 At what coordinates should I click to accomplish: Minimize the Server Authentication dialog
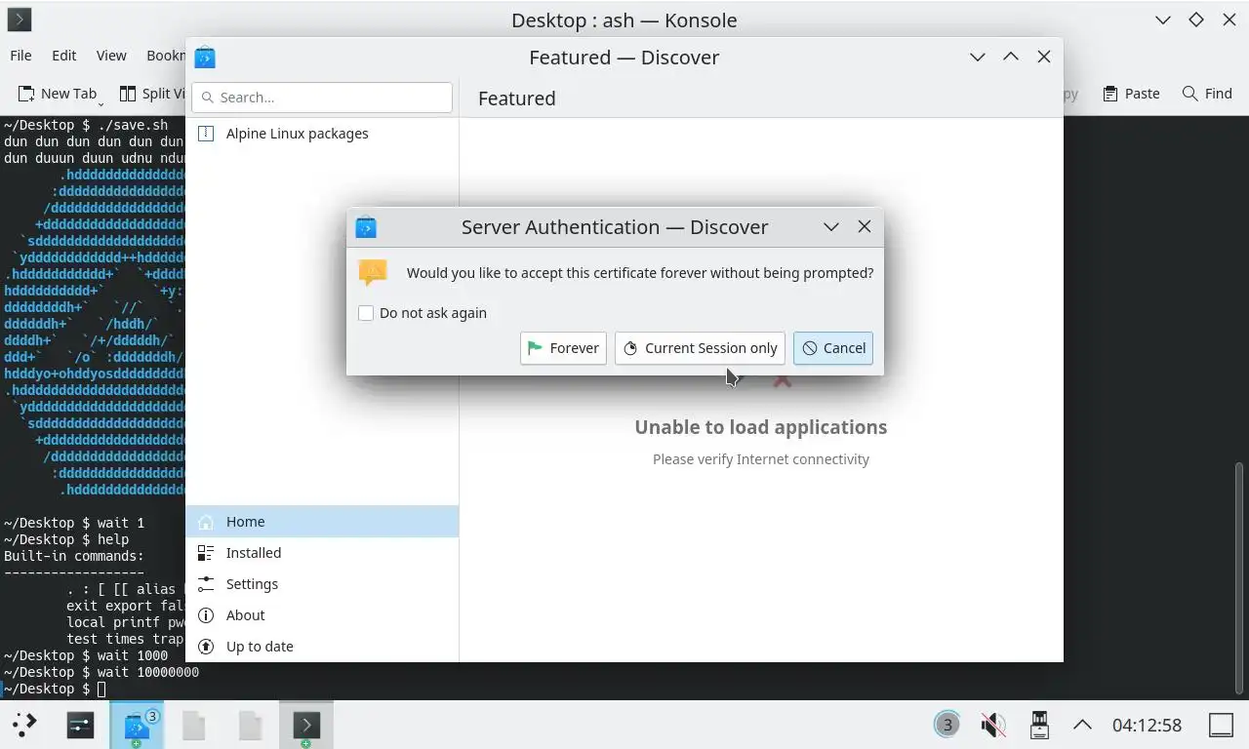[831, 226]
